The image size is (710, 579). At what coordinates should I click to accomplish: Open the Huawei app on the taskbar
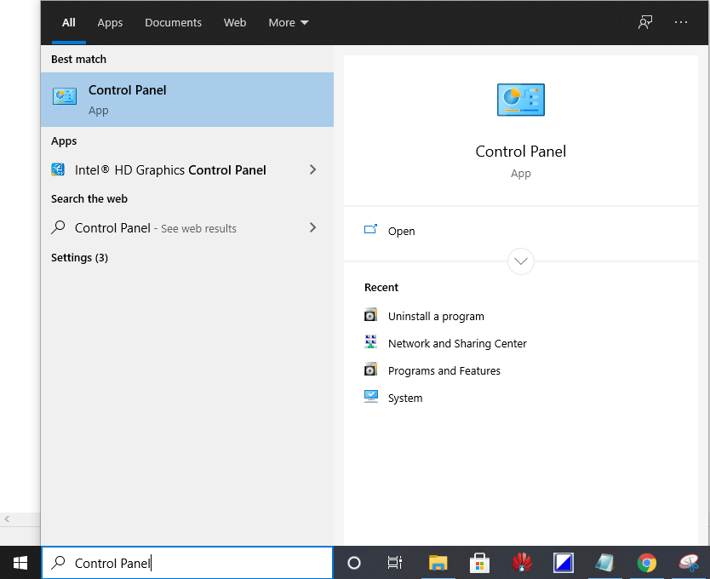tap(522, 563)
